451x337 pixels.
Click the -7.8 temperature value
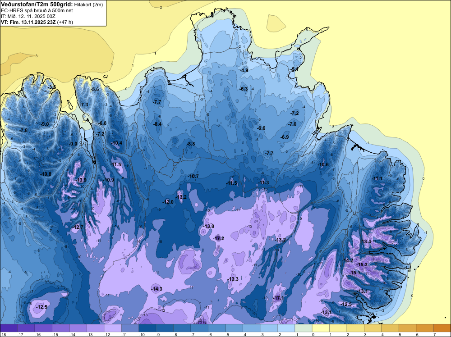point(23,131)
